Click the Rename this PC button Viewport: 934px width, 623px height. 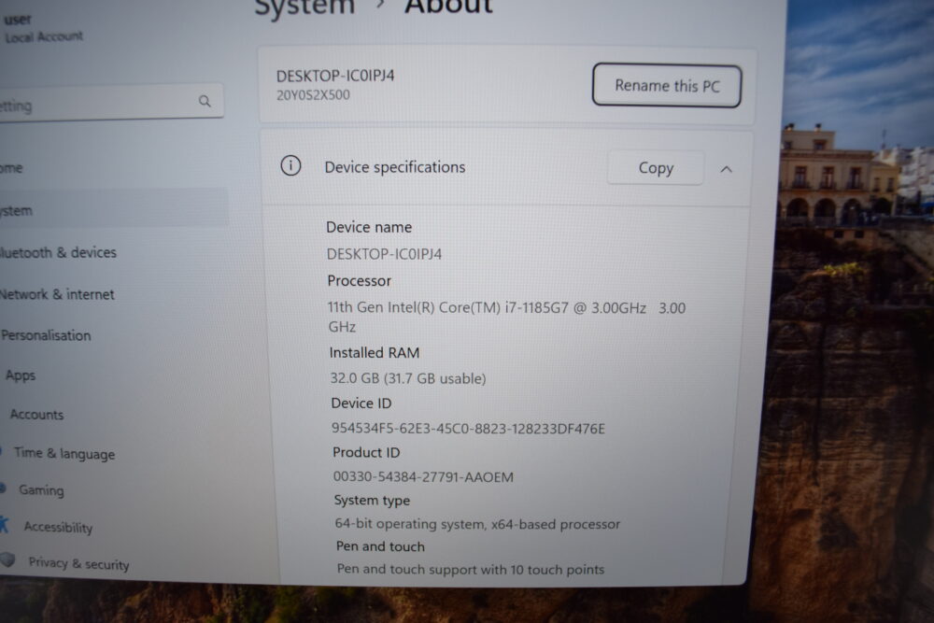(x=667, y=86)
